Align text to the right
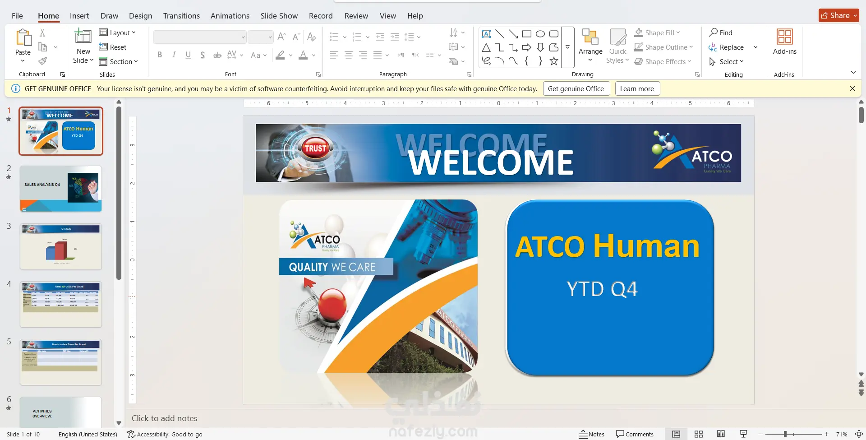Screen dimensions: 866x440 363,55
